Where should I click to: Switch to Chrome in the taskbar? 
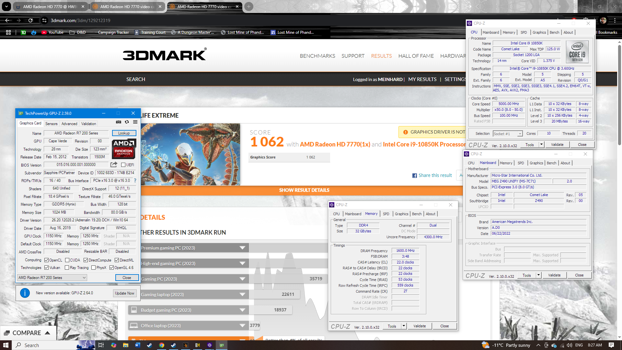pyautogui.click(x=161, y=345)
